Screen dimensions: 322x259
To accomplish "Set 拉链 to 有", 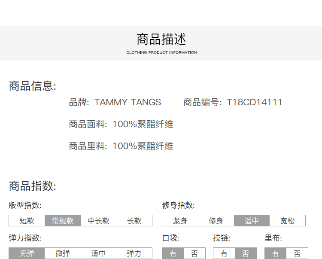I will pos(224,253).
